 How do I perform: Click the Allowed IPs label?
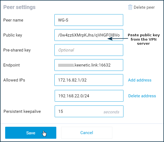coord(14,80)
